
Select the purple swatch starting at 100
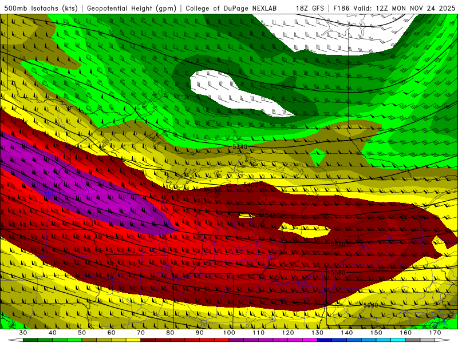tap(236, 340)
